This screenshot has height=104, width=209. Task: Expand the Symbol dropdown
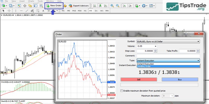(198, 41)
